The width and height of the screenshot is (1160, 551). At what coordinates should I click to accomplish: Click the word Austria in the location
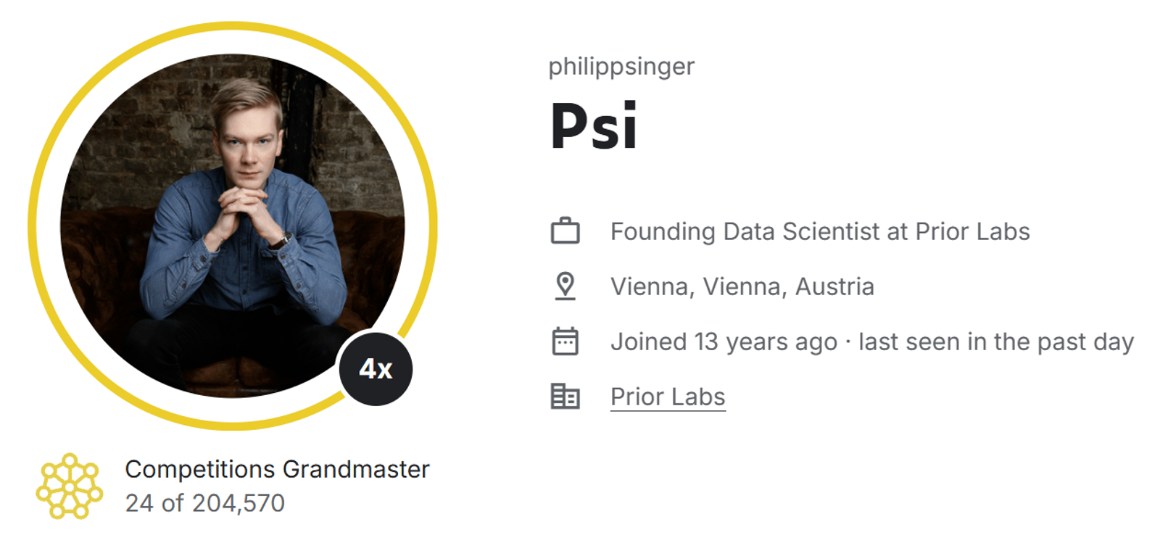pos(834,286)
